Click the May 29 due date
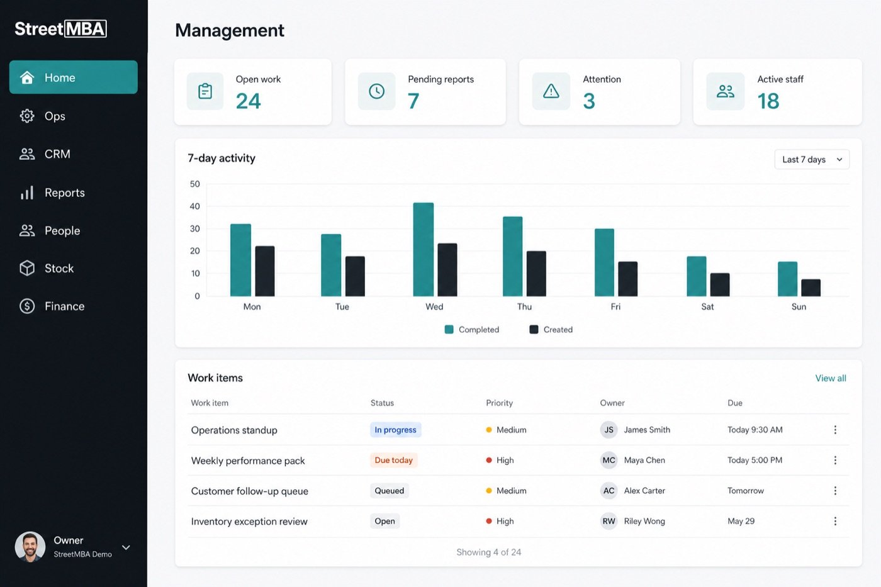This screenshot has width=881, height=587. tap(741, 521)
